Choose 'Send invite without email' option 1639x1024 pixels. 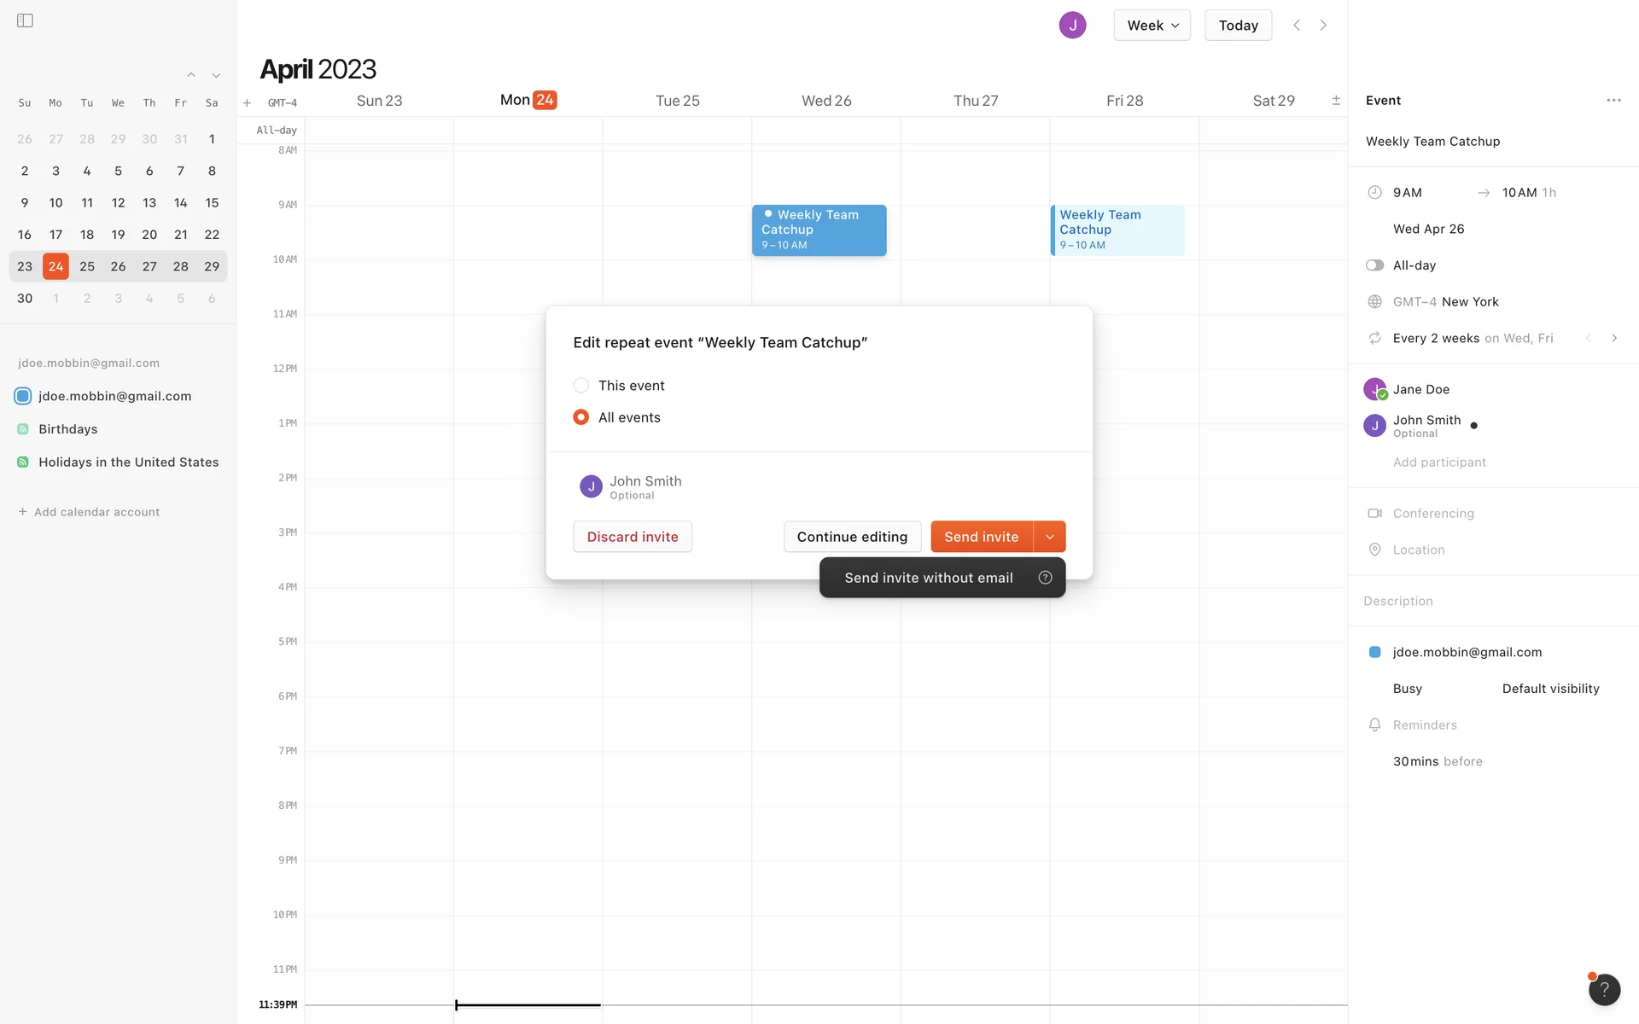(928, 578)
